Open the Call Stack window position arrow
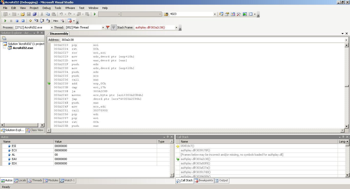The image size is (350, 189). coord(340,137)
